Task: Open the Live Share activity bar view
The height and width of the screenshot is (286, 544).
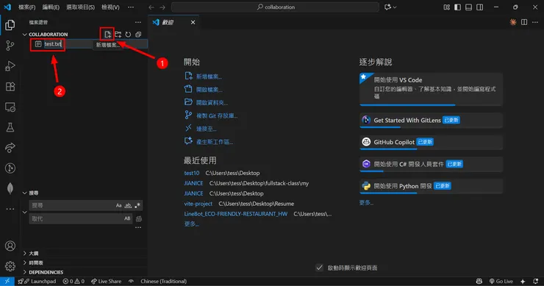Action: pos(10,148)
